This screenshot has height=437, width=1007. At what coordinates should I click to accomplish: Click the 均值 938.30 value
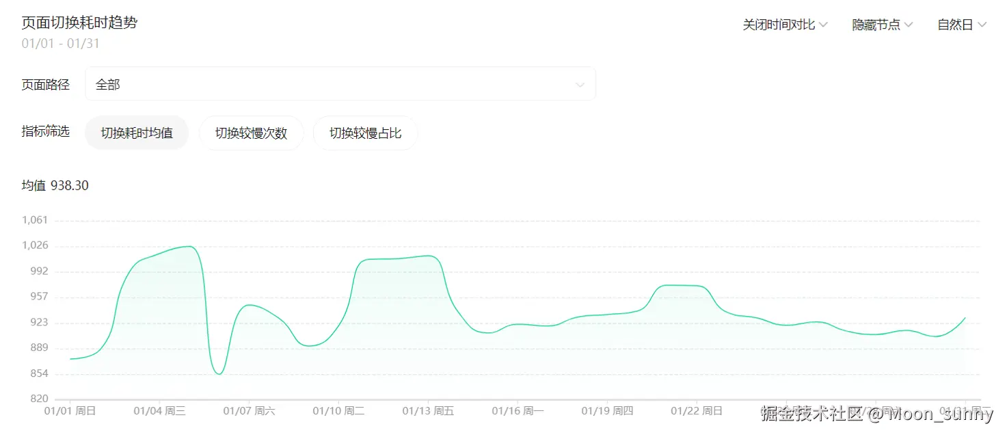click(x=55, y=185)
